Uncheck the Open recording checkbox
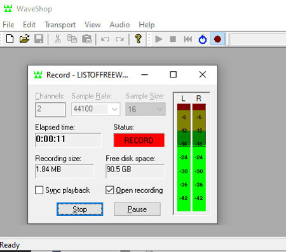This screenshot has width=286, height=252. (x=109, y=190)
